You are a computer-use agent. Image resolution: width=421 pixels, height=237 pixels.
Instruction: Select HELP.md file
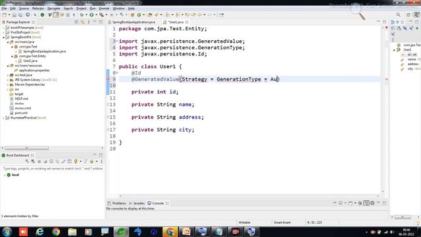(x=21, y=99)
